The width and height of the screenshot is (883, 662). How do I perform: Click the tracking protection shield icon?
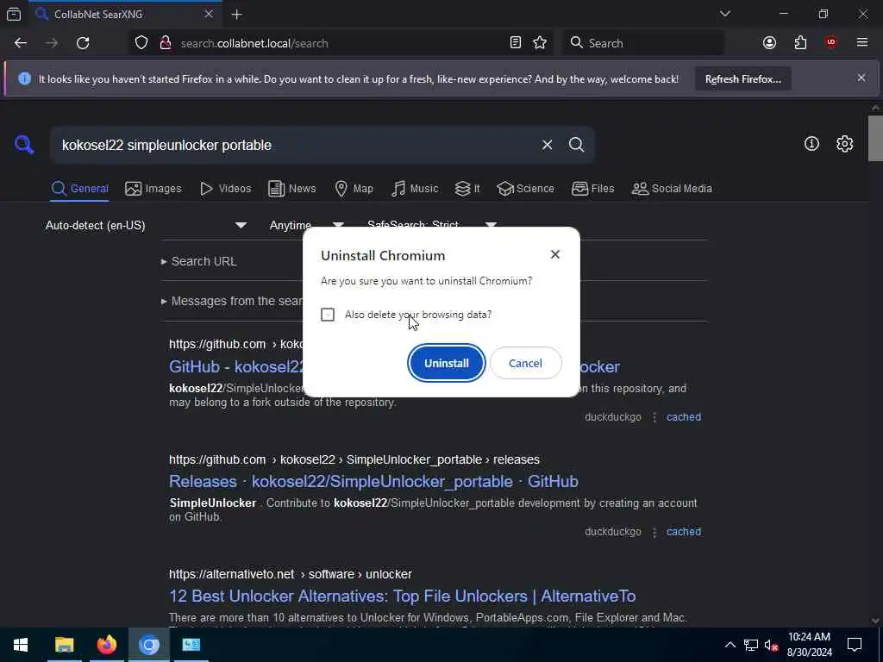141,43
